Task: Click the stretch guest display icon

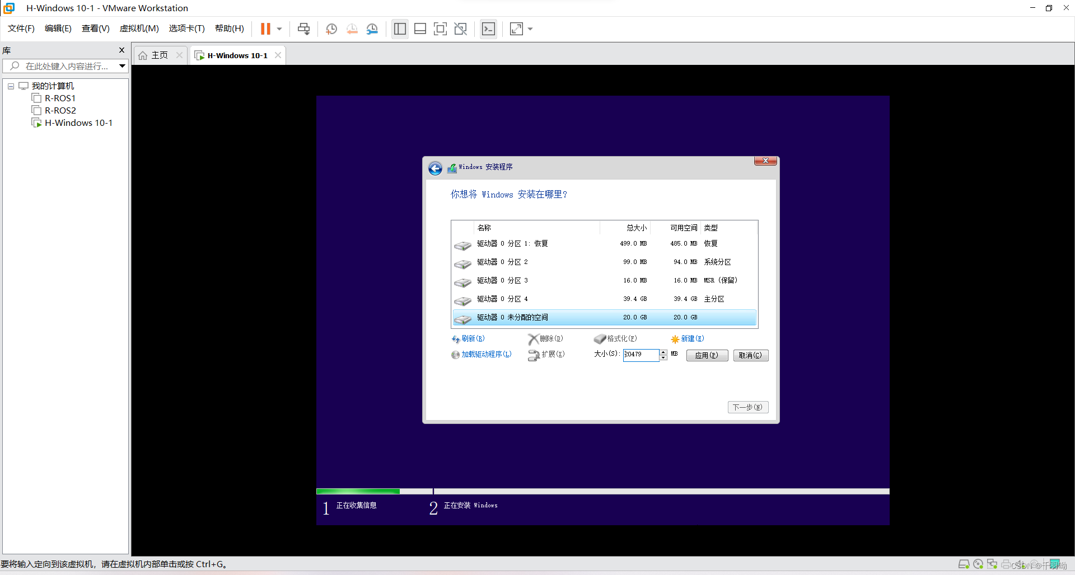Action: pos(516,29)
